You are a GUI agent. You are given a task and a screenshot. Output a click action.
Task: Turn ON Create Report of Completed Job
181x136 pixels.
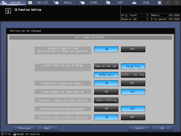point(106,92)
